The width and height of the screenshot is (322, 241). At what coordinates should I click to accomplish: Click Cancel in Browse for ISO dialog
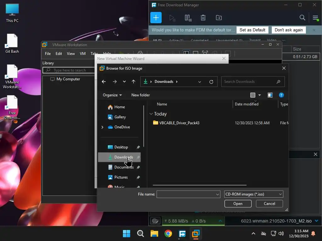tap(269, 204)
